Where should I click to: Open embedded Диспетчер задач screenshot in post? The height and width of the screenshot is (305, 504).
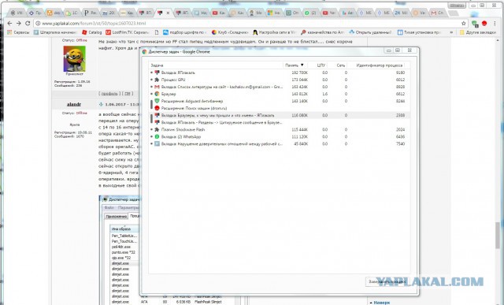(x=120, y=250)
